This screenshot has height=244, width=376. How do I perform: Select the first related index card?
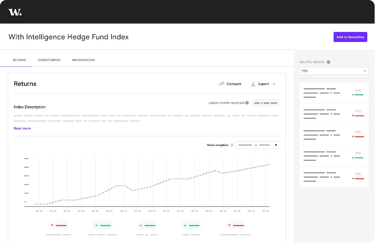pos(334,93)
